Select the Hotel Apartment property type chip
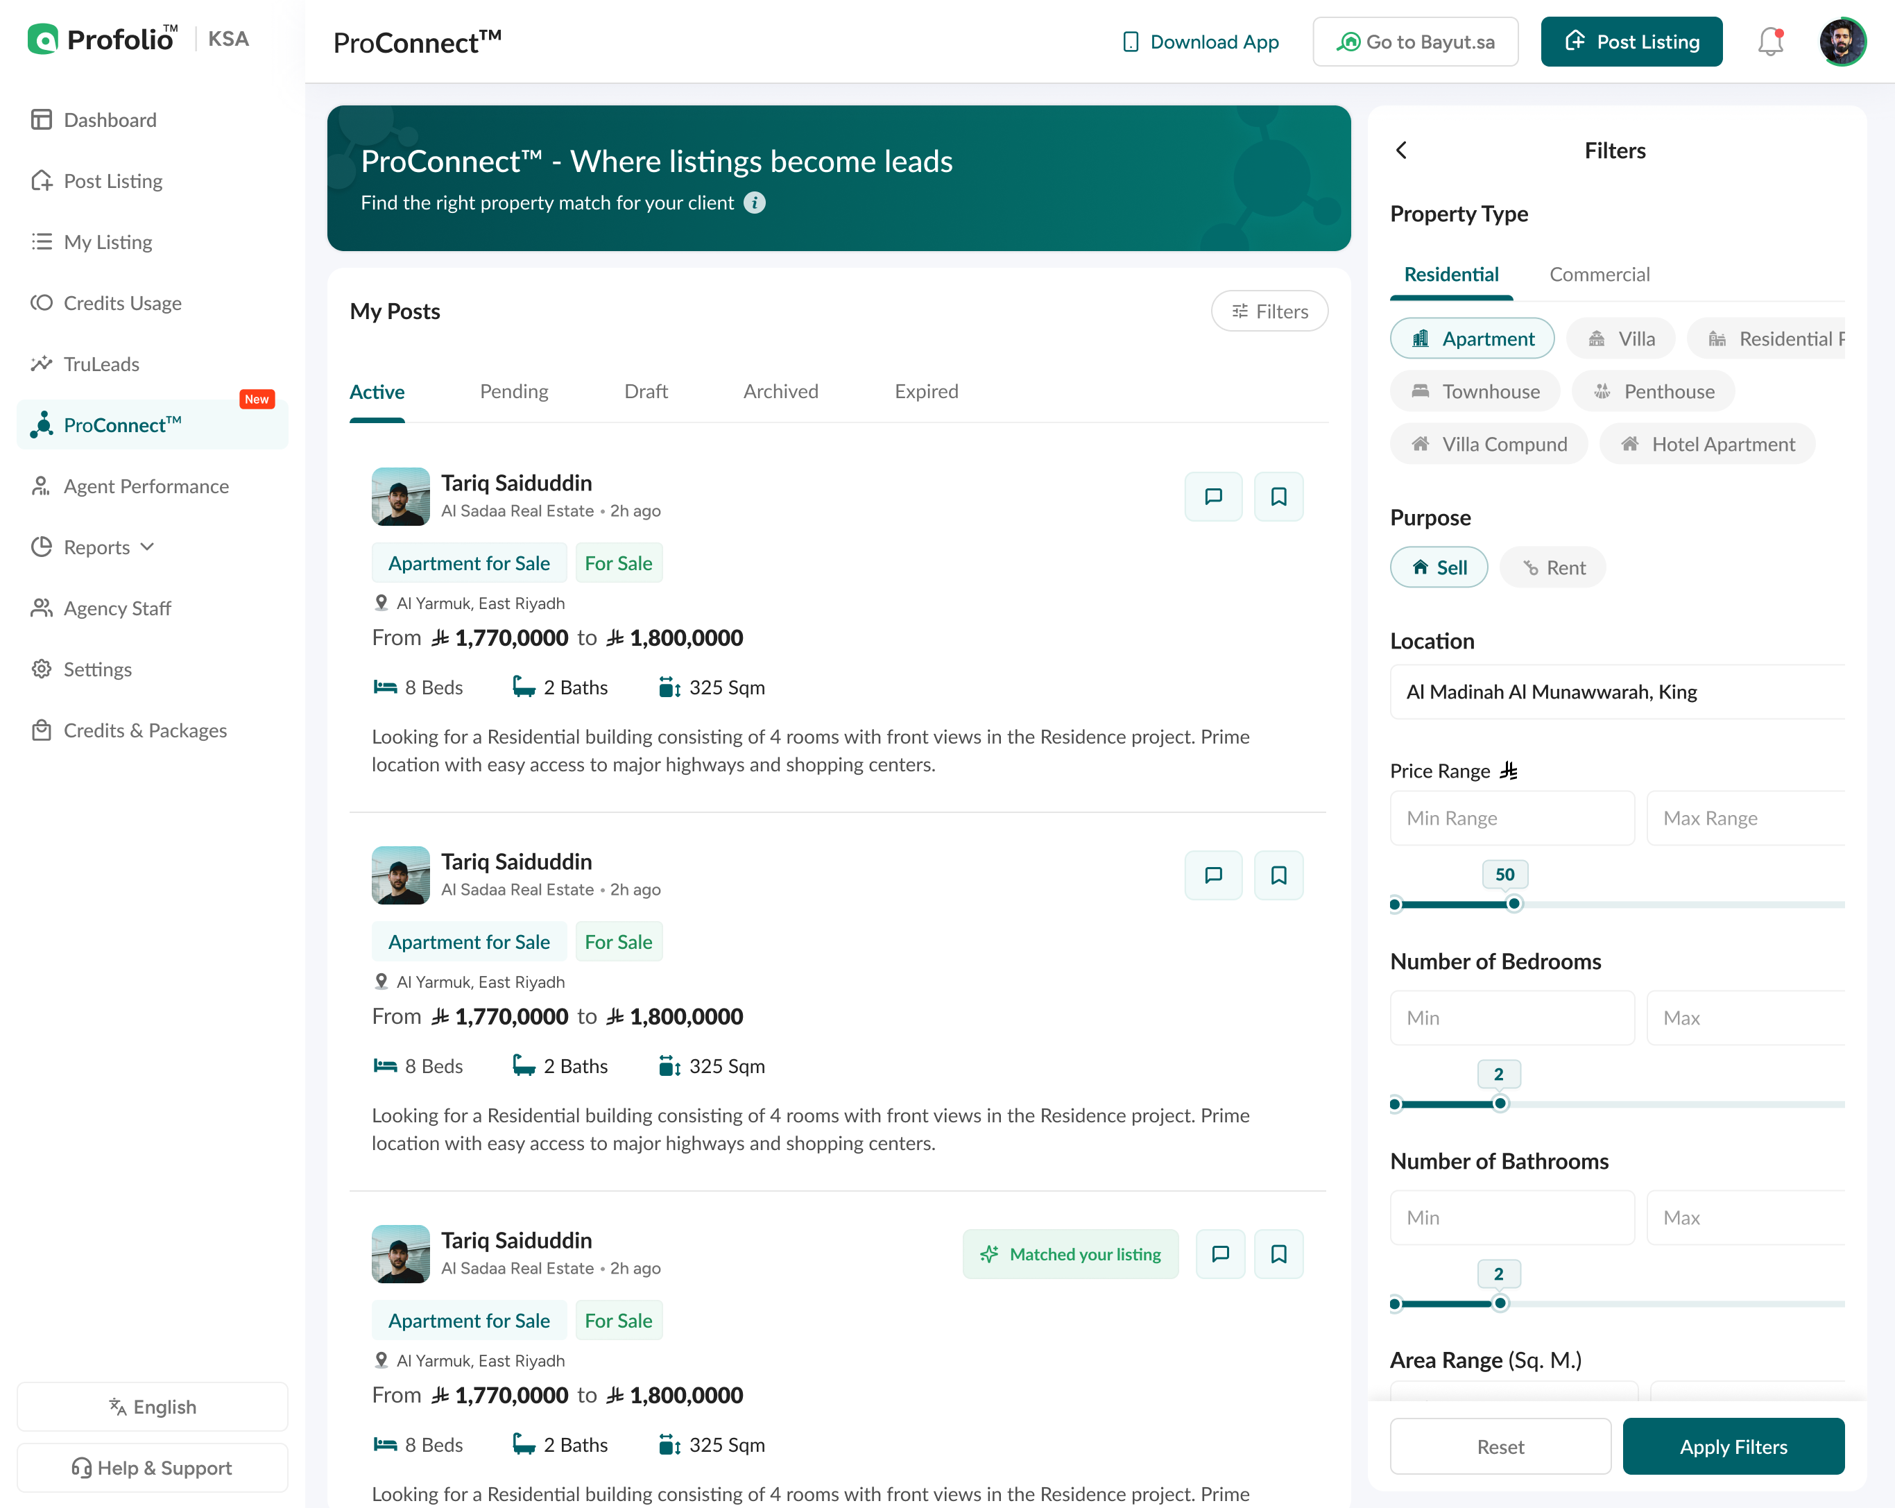 coord(1707,444)
